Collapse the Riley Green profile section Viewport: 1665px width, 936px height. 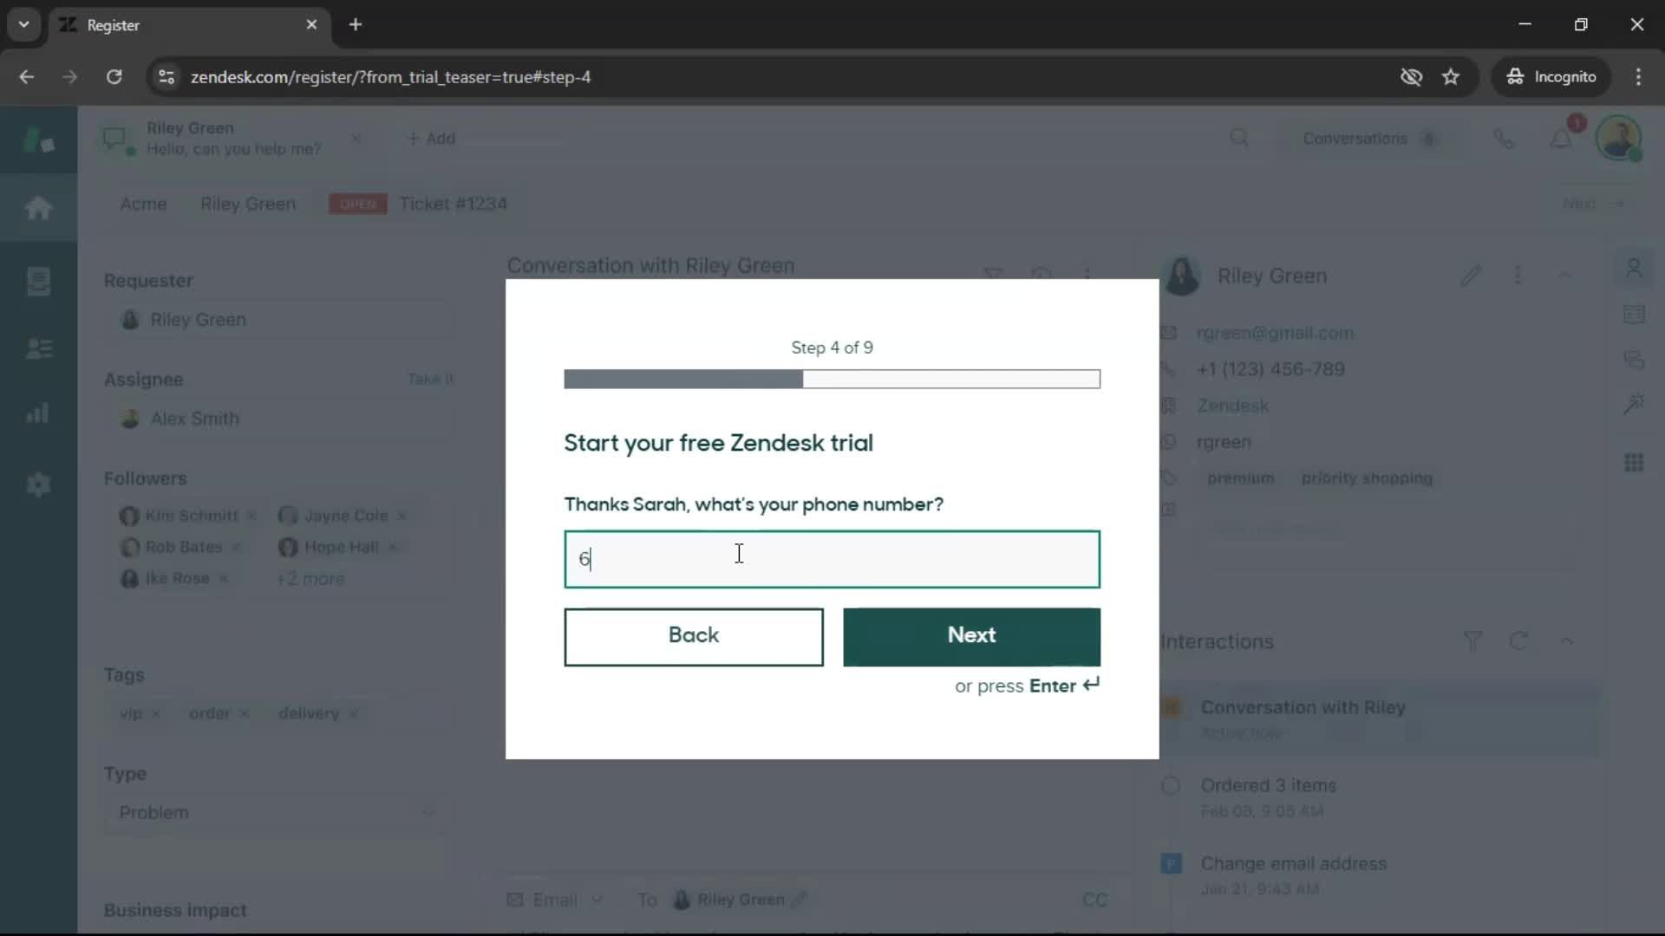[x=1565, y=276]
